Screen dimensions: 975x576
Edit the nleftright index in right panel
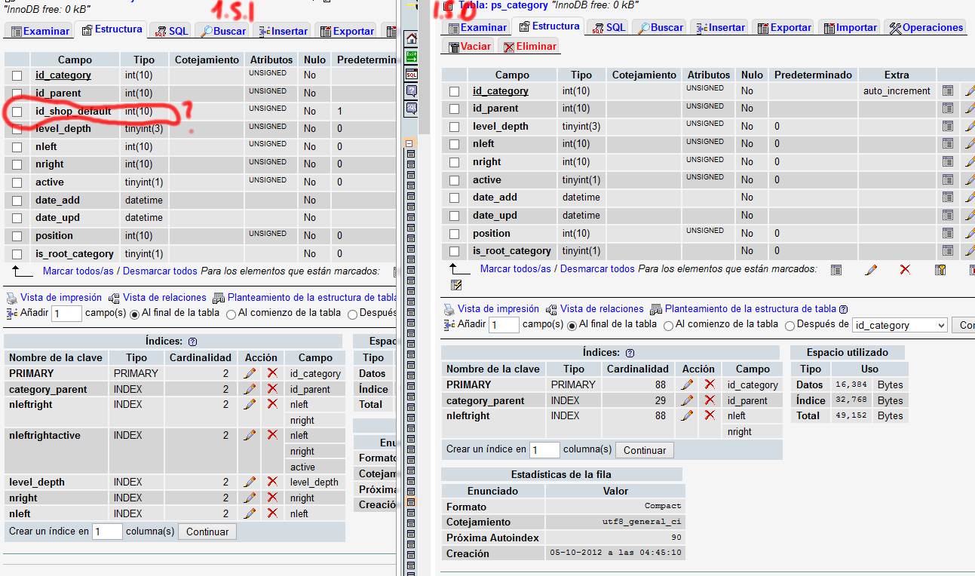[x=687, y=415]
